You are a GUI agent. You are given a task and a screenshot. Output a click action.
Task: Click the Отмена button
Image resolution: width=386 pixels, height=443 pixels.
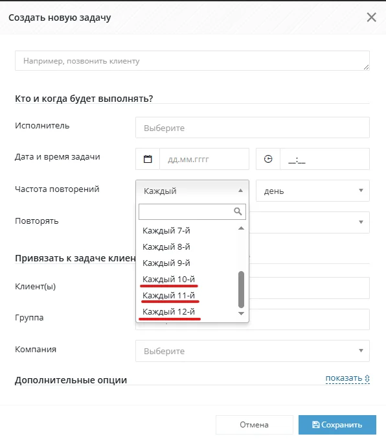[255, 425]
